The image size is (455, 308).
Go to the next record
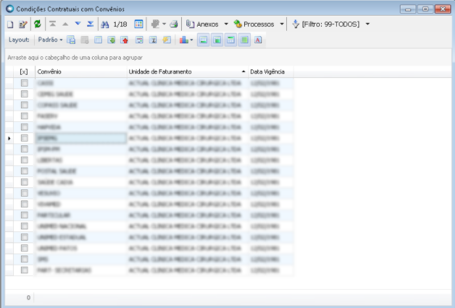pos(77,24)
